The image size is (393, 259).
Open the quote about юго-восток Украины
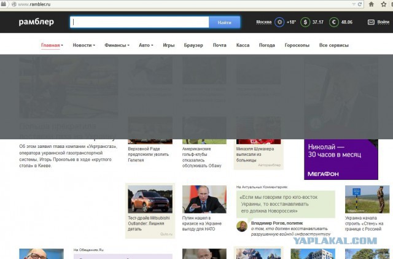point(286,204)
